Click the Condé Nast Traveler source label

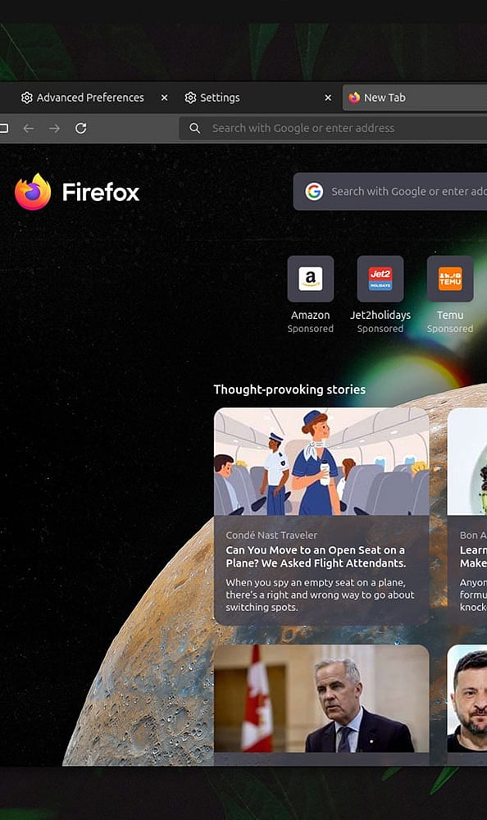(271, 535)
